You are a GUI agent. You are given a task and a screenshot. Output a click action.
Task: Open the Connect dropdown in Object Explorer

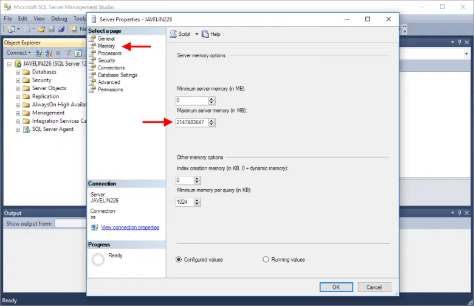coord(30,53)
